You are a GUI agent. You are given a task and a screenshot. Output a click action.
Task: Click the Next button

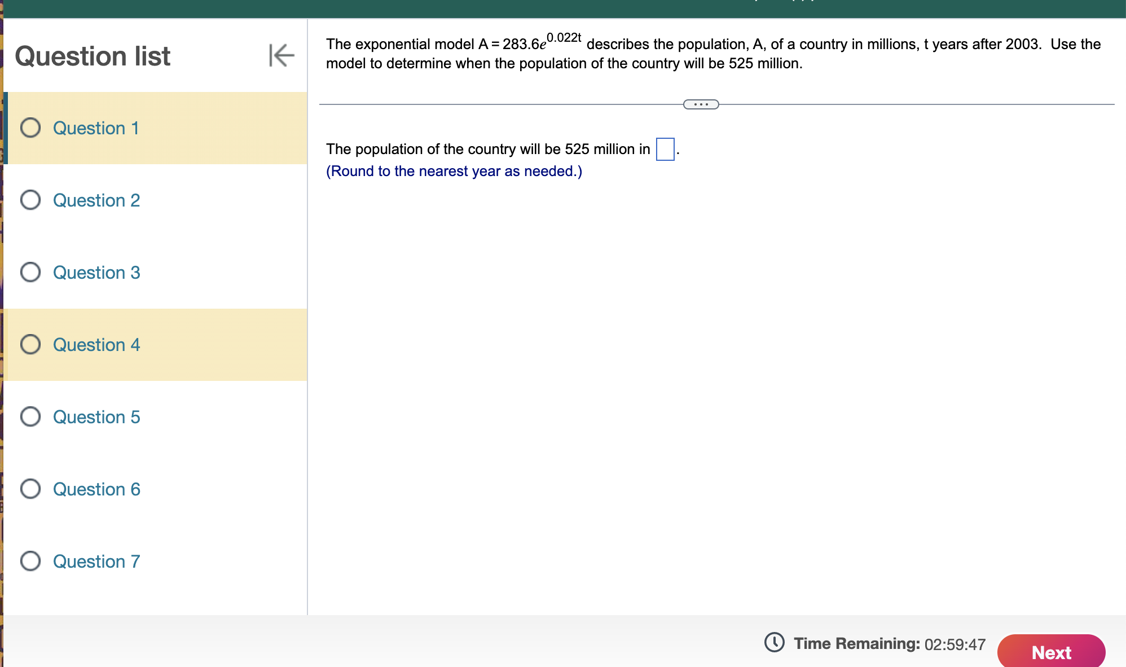click(x=1050, y=652)
